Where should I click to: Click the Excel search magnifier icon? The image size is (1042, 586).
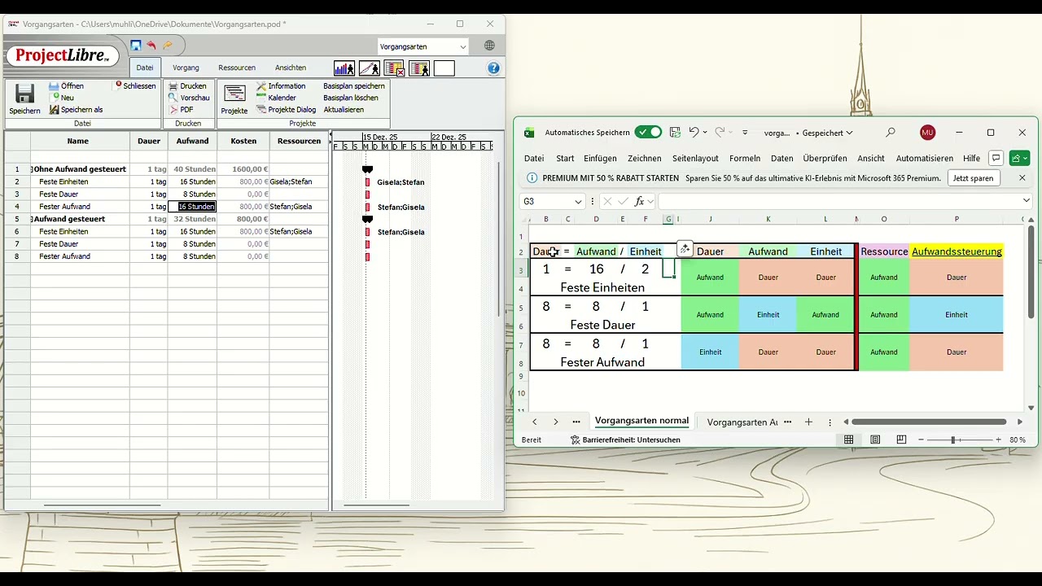tap(891, 132)
